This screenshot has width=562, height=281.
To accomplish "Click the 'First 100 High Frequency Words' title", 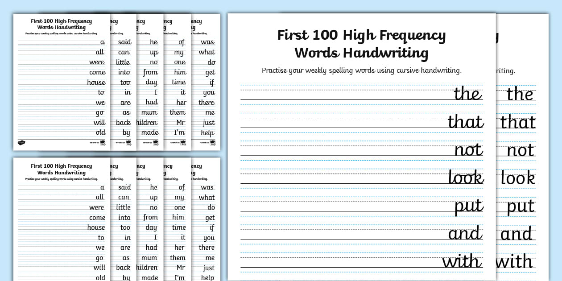I will [x=361, y=43].
